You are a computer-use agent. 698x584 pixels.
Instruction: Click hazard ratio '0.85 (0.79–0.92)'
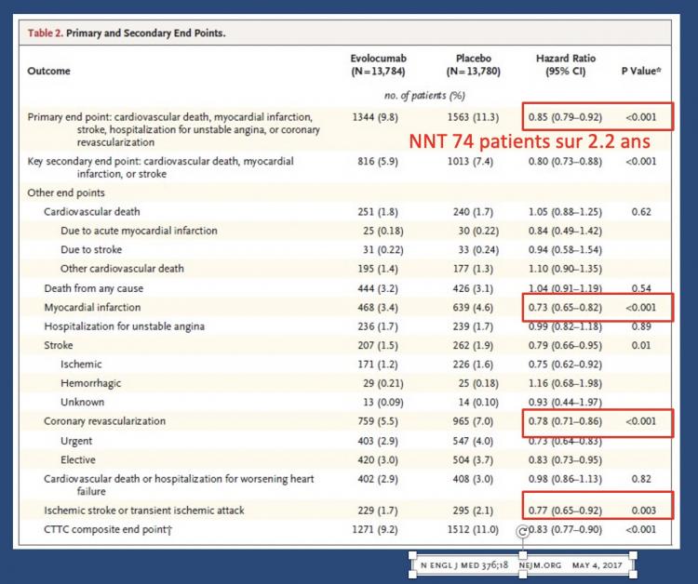pyautogui.click(x=565, y=117)
